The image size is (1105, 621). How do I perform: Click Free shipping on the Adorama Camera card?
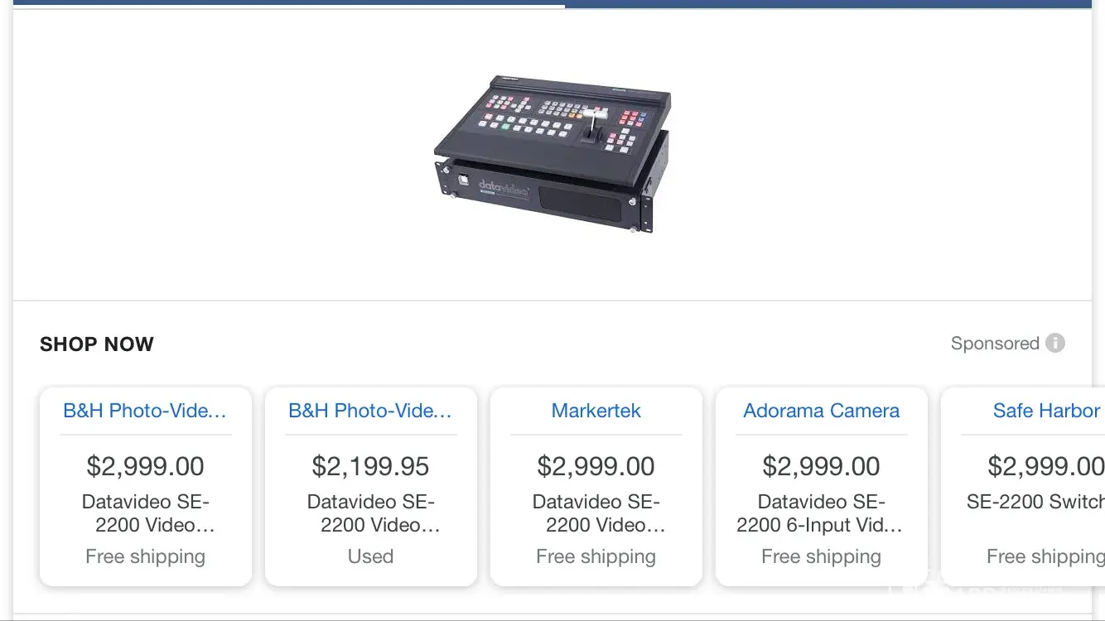click(x=821, y=556)
